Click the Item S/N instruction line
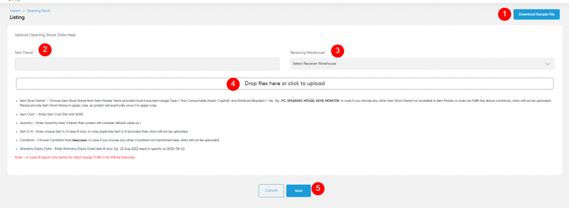The height and width of the screenshot is (208, 569). (x=104, y=131)
